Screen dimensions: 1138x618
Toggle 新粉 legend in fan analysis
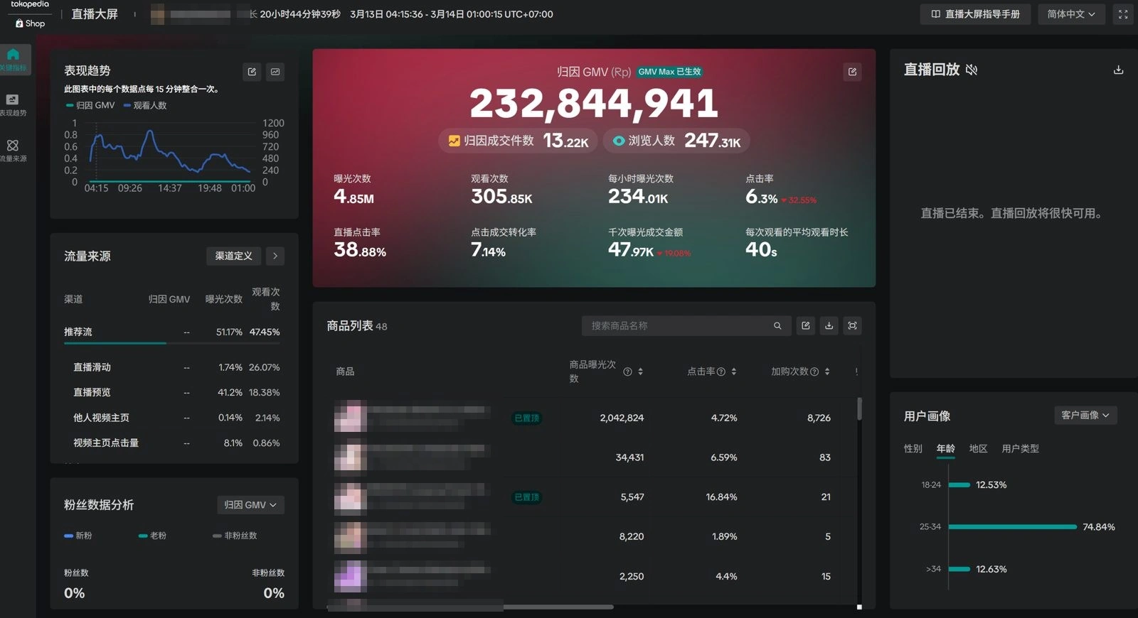pyautogui.click(x=78, y=536)
